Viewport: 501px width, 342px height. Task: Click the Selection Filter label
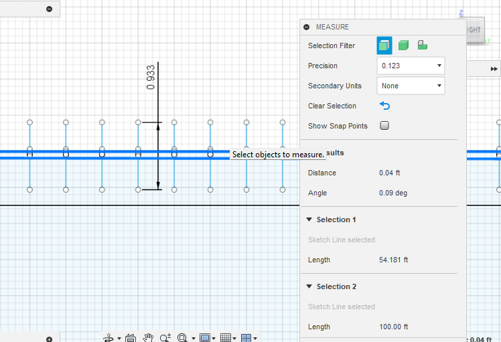332,46
